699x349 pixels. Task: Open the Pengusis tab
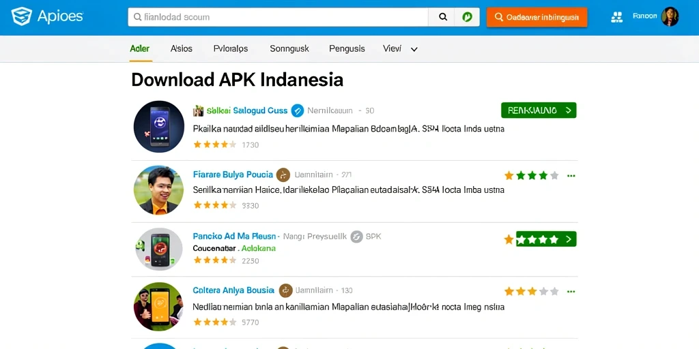(x=347, y=48)
